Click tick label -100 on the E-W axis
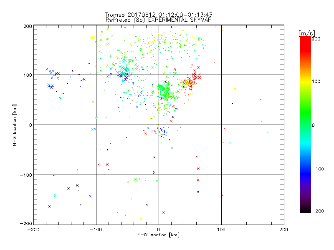Image resolution: width=334 pixels, height=250 pixels. [x=96, y=230]
